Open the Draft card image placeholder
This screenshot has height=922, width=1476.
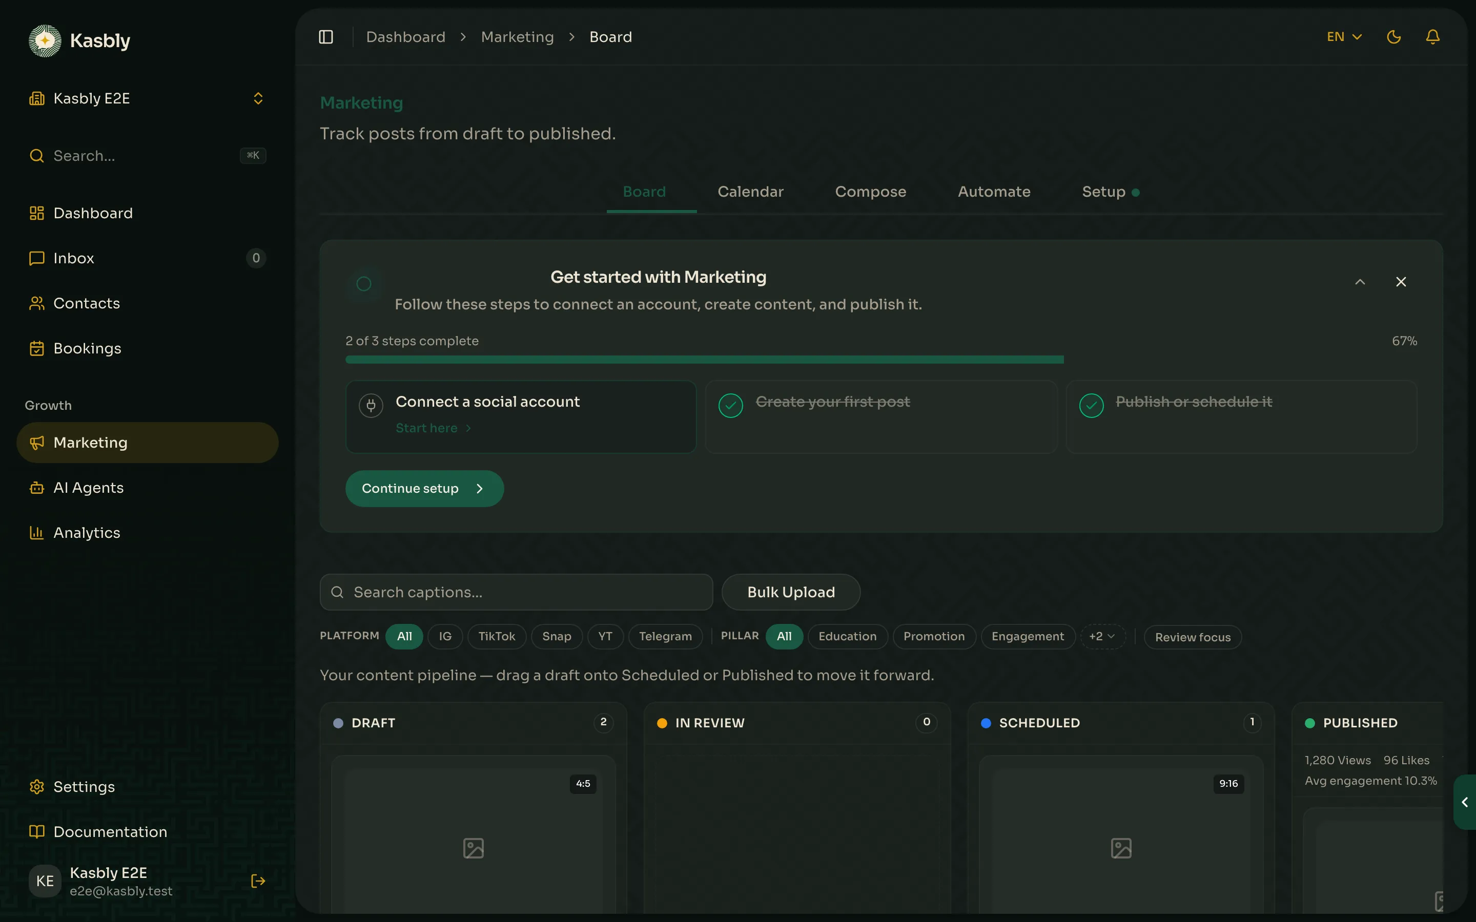(474, 848)
